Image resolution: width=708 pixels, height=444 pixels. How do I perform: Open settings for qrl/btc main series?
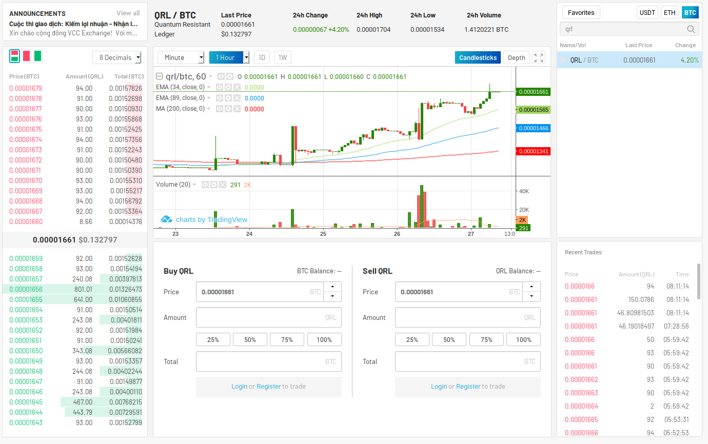229,76
